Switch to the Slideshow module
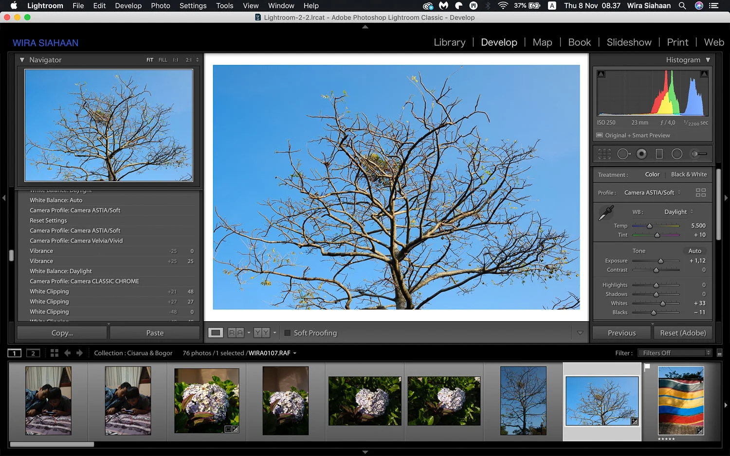The width and height of the screenshot is (730, 456). (629, 42)
